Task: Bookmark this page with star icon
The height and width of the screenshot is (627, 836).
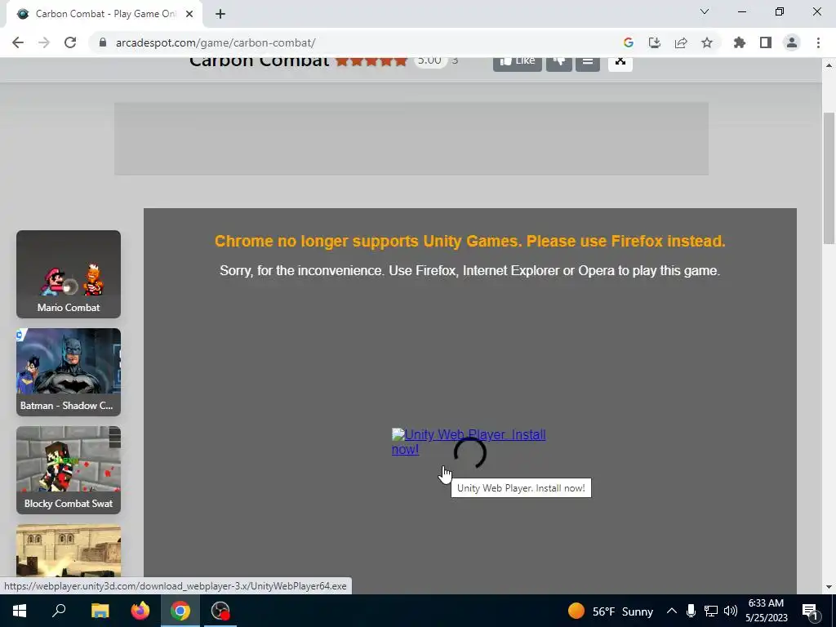Action: (707, 42)
